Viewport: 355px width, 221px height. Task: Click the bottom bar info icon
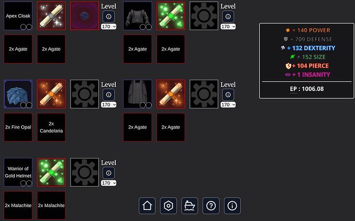pyautogui.click(x=232, y=206)
